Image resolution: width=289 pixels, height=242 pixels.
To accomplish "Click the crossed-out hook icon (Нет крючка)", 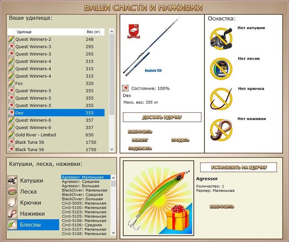I will [x=221, y=99].
